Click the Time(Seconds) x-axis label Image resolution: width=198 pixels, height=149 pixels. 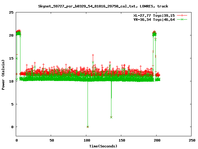(x=103, y=146)
